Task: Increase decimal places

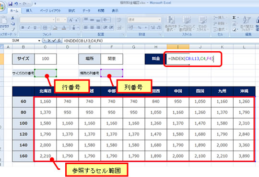Action: (153, 28)
